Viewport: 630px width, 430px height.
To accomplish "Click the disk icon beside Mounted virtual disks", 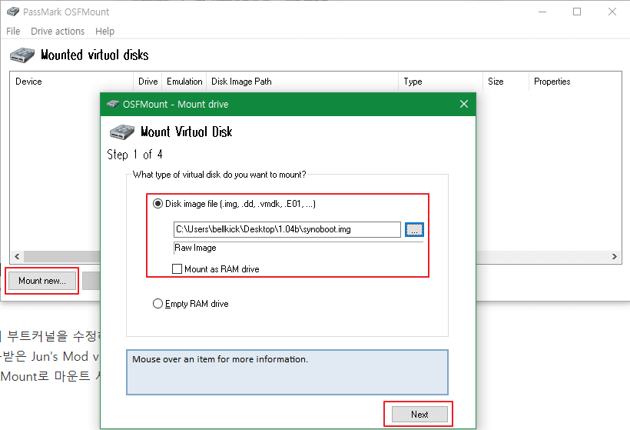I will (x=22, y=55).
